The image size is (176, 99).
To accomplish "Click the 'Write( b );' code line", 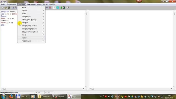I will pyautogui.click(x=7, y=23).
